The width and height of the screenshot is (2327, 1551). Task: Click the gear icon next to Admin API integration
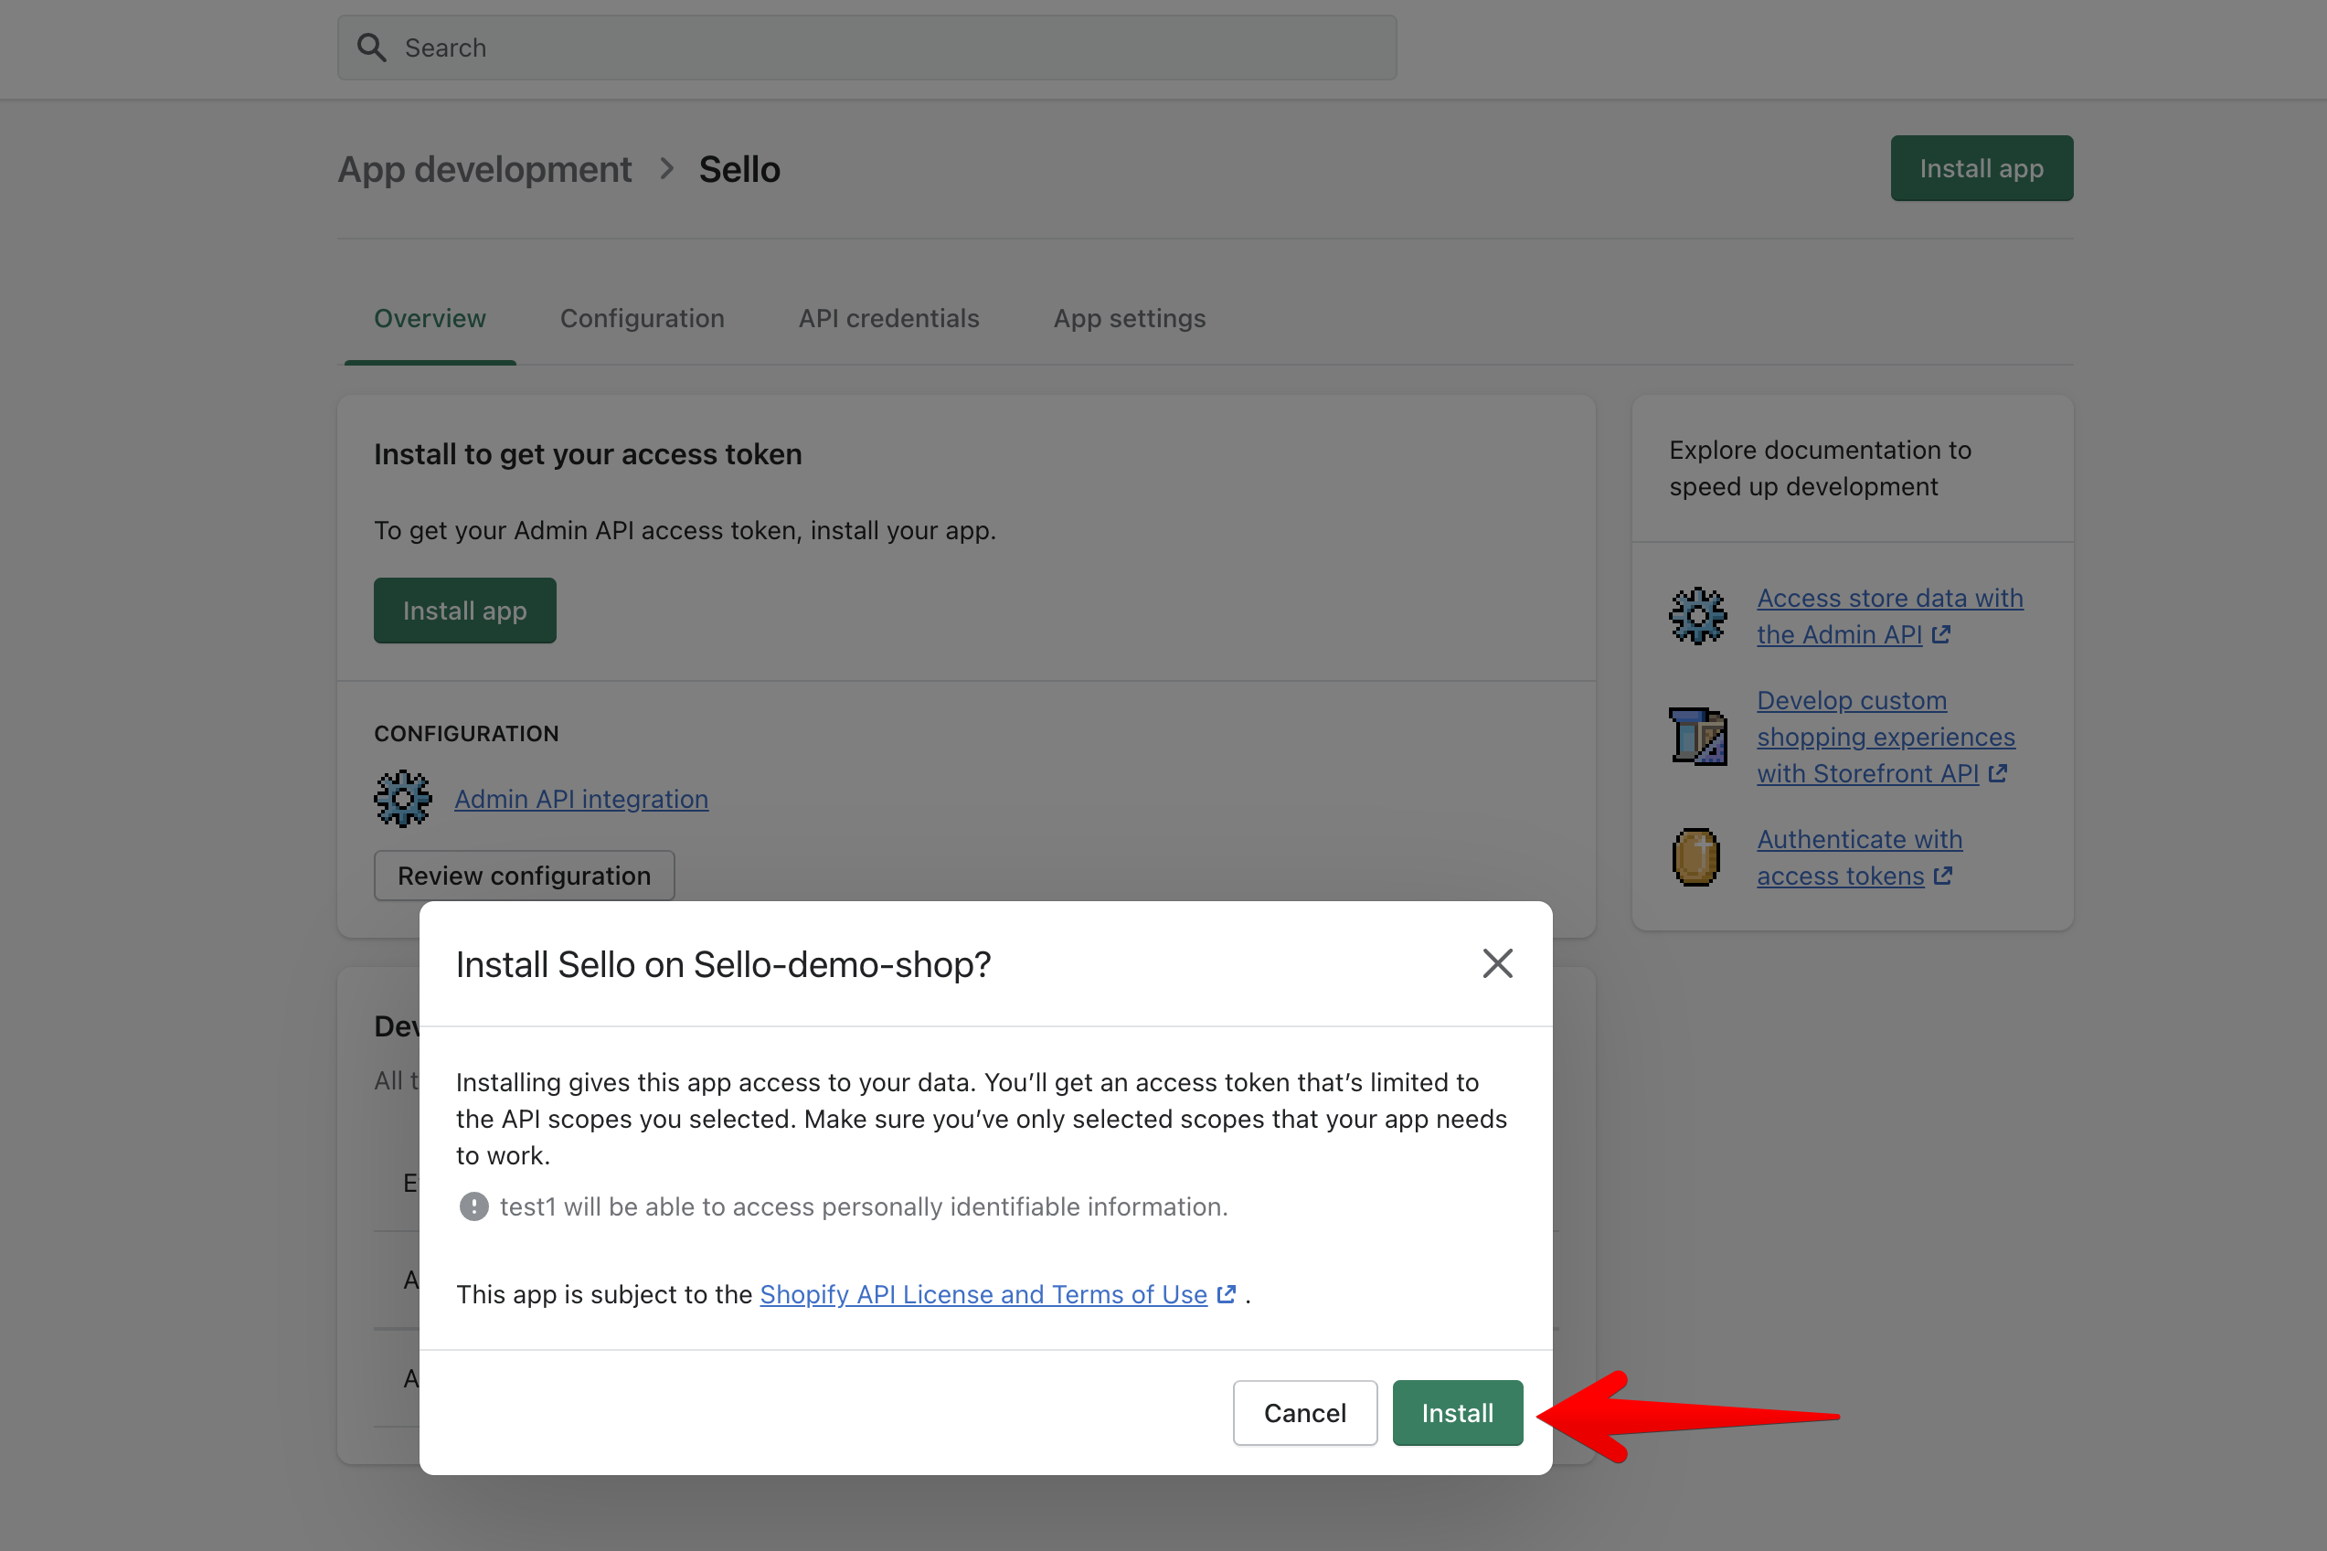coord(402,798)
